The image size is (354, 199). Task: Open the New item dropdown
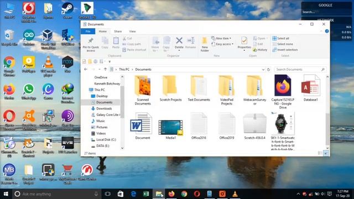221,38
